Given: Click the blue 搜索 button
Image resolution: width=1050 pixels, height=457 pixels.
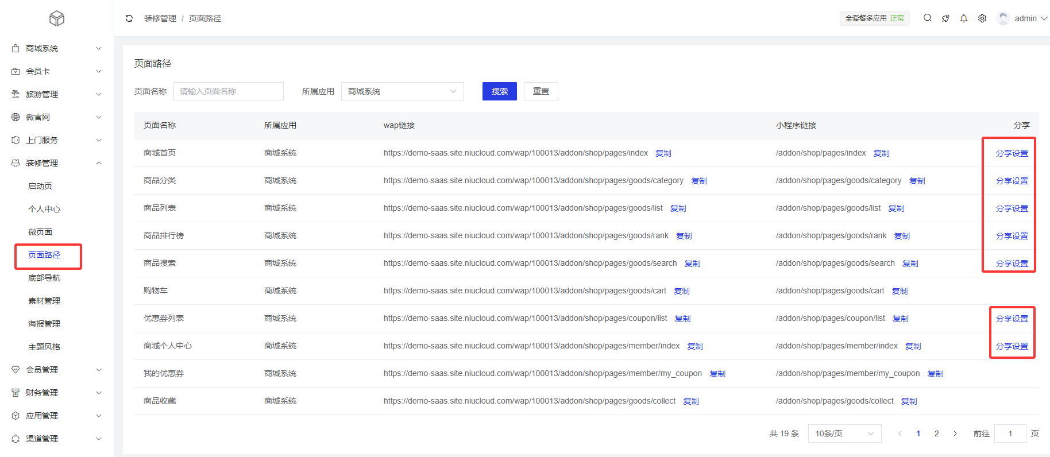Looking at the screenshot, I should pos(499,91).
